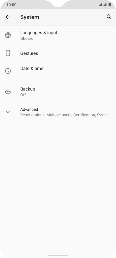Tap the back arrow icon

(x=8, y=17)
